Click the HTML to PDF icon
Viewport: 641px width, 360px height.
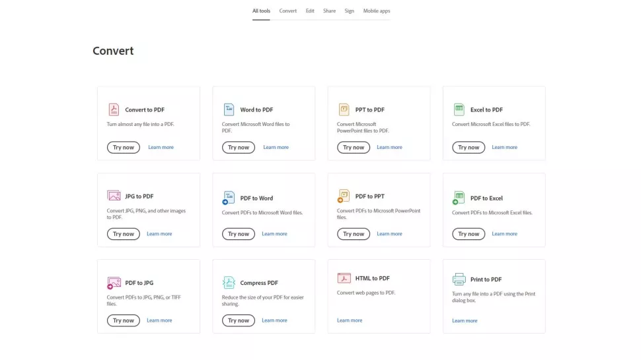[344, 278]
